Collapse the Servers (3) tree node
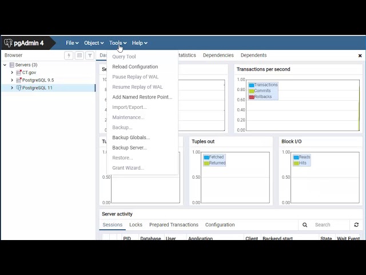The width and height of the screenshot is (366, 275). pos(5,65)
